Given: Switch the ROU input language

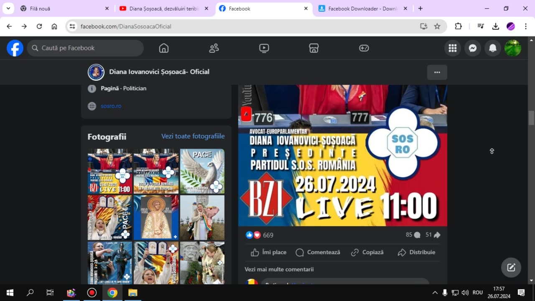Looking at the screenshot, I should (478, 293).
